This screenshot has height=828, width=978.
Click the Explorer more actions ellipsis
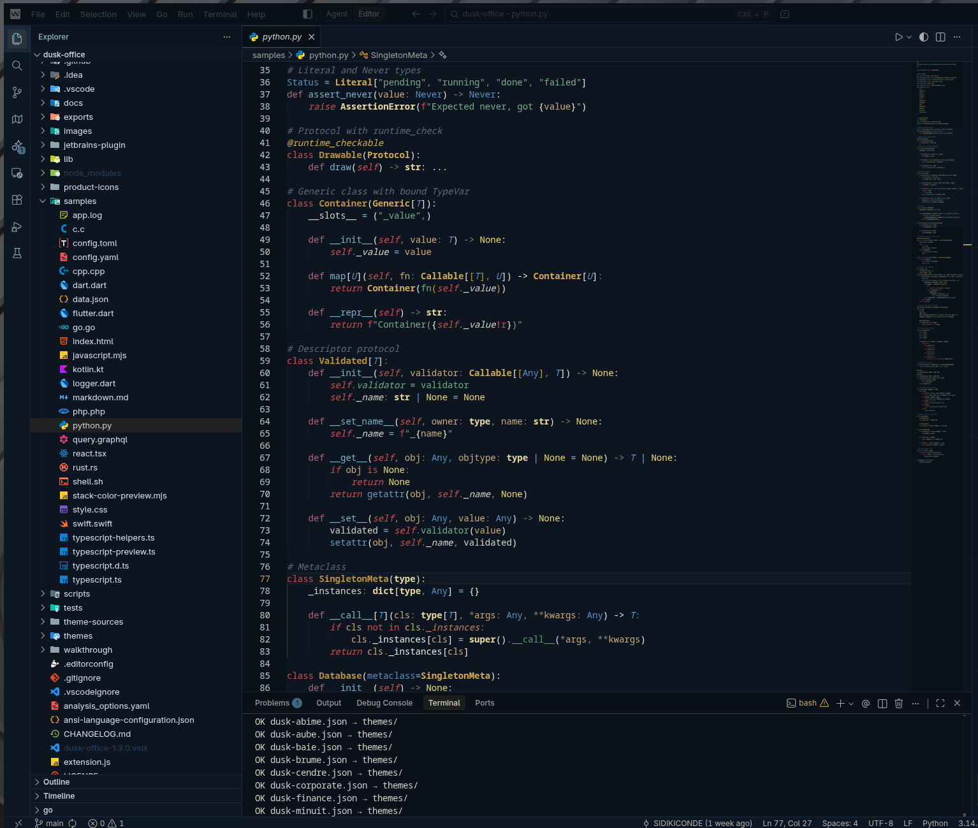click(227, 37)
